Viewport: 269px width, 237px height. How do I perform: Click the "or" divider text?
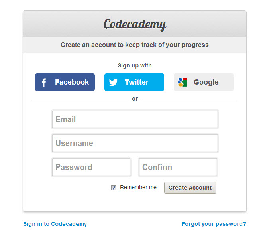coord(135,99)
